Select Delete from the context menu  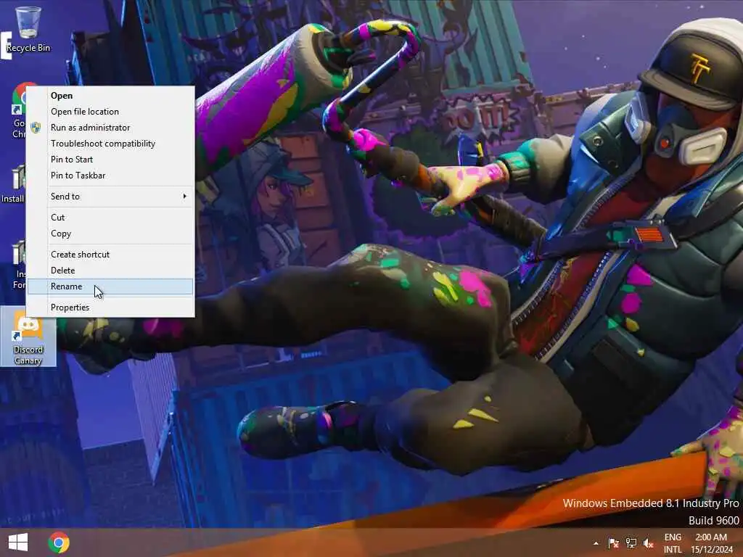(x=110, y=271)
